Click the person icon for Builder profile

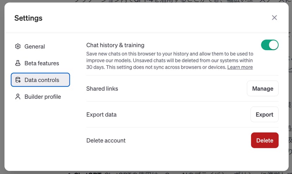coord(18,97)
